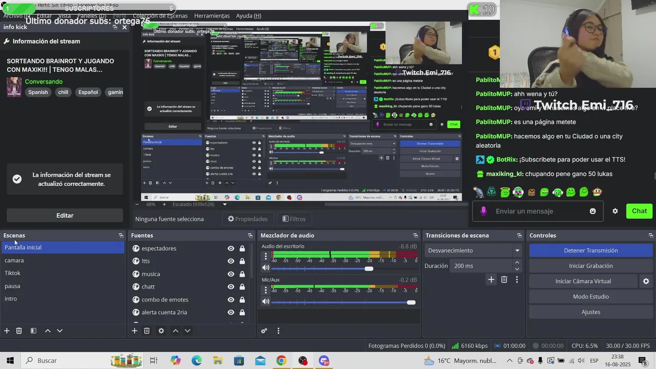656x369 pixels.
Task: Open options dots for Audio del escritorio
Action: 265,256
